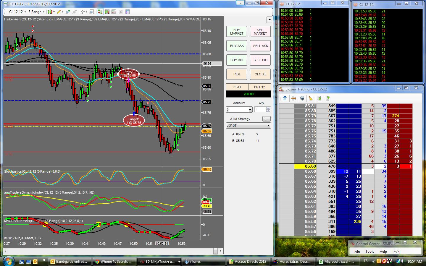
Task: Open the strategies dollar-page icon
Action: click(x=121, y=12)
